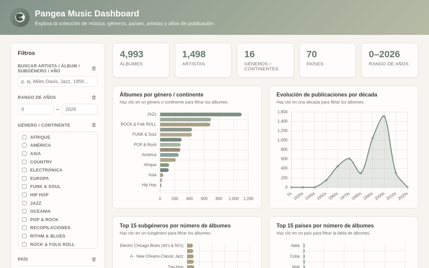Tick the ELECTRÓNICA checkbox
The height and width of the screenshot is (268, 429).
coord(24,170)
